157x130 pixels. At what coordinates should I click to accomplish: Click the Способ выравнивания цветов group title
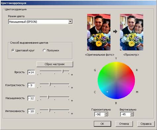pos(29,43)
